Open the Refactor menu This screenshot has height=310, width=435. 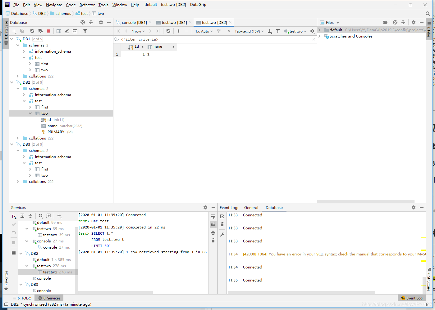click(87, 5)
